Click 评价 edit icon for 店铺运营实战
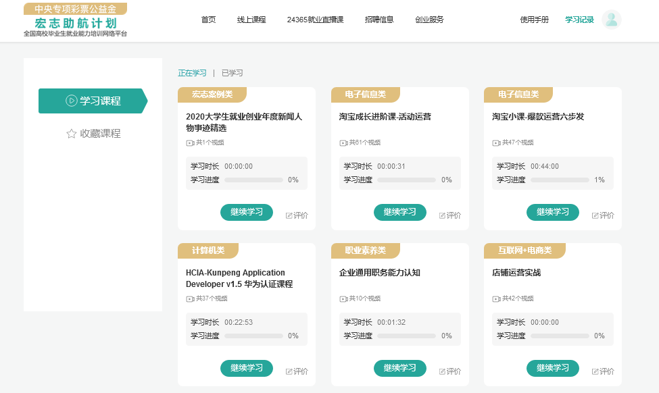 click(x=595, y=371)
